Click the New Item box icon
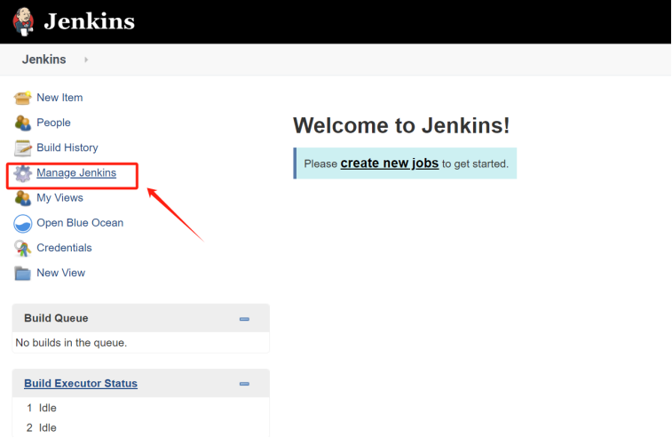672x438 pixels. pyautogui.click(x=22, y=98)
